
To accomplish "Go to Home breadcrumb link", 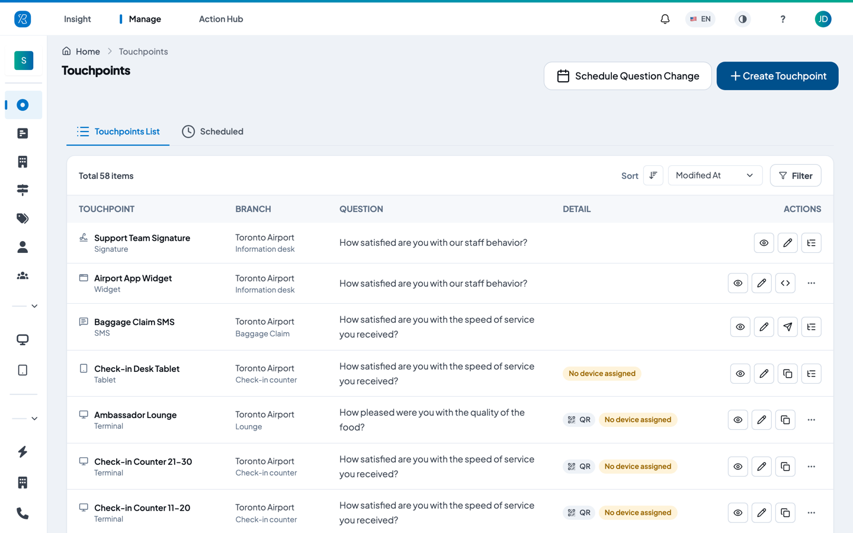I will pyautogui.click(x=81, y=52).
